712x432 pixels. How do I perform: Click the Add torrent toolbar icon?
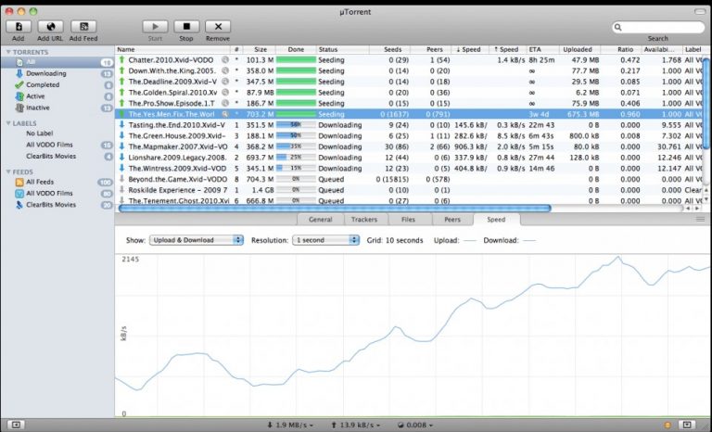click(x=19, y=27)
